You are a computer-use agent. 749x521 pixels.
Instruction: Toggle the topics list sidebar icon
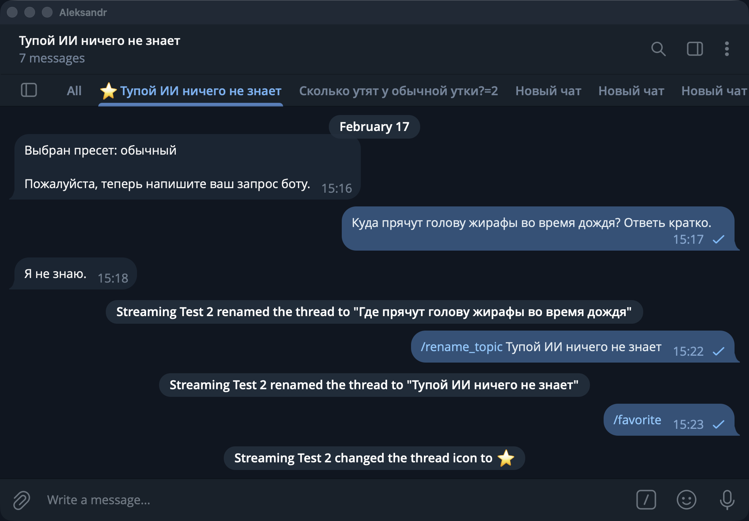29,90
